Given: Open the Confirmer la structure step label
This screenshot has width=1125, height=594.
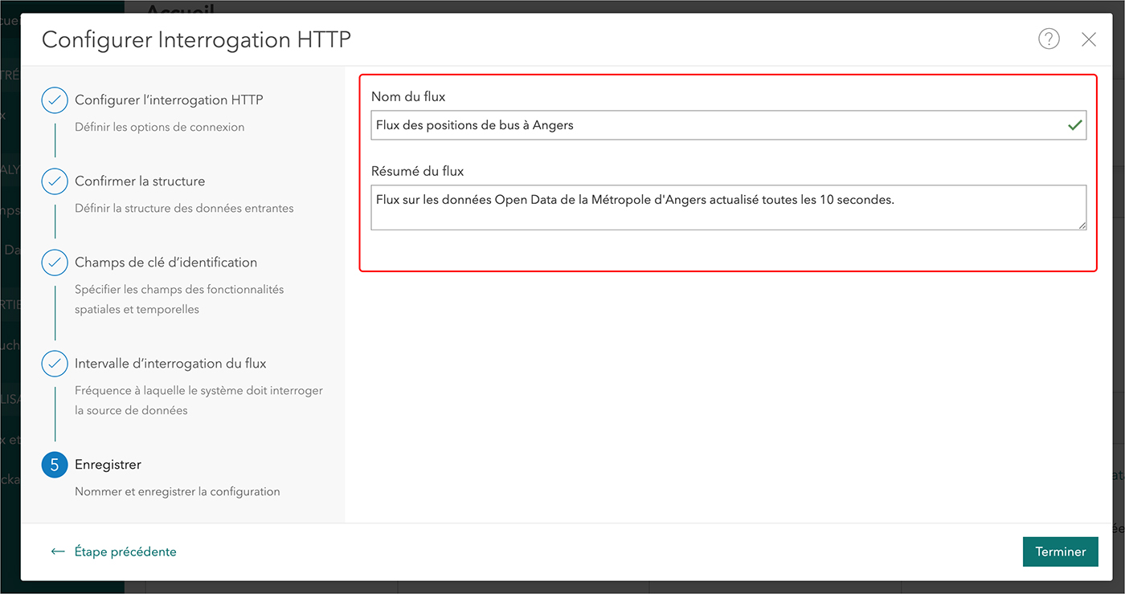Looking at the screenshot, I should [x=140, y=181].
